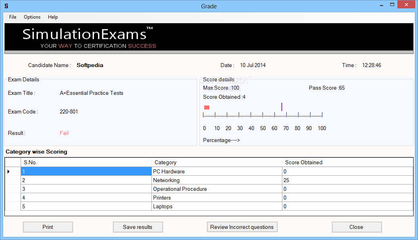The width and height of the screenshot is (418, 240).
Task: Click the score cell for Operational Procedure
Action: point(348,189)
